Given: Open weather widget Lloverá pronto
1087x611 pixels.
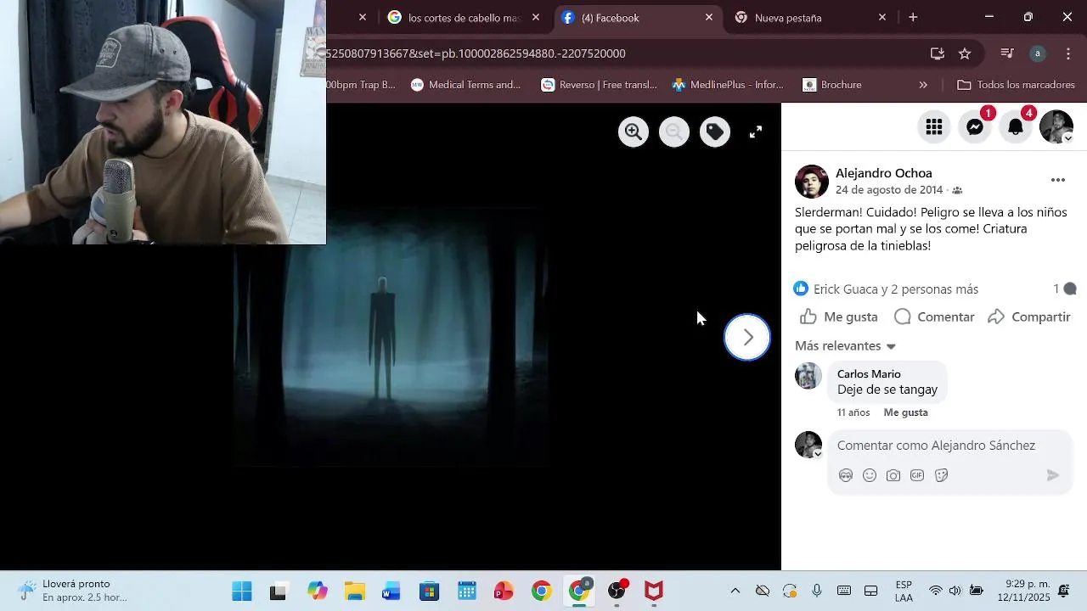Looking at the screenshot, I should pos(74,591).
